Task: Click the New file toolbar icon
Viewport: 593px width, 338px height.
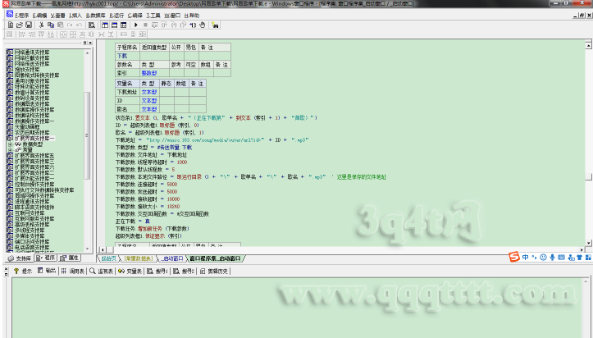Action: pyautogui.click(x=11, y=25)
